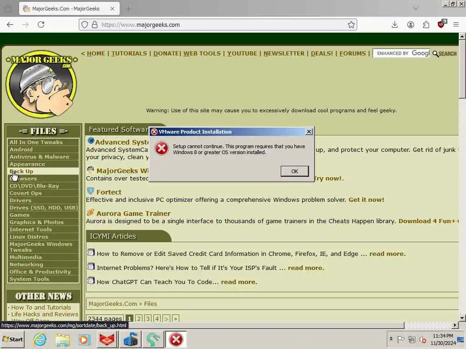Show site security shield information
The height and width of the screenshot is (349, 466).
(x=85, y=25)
